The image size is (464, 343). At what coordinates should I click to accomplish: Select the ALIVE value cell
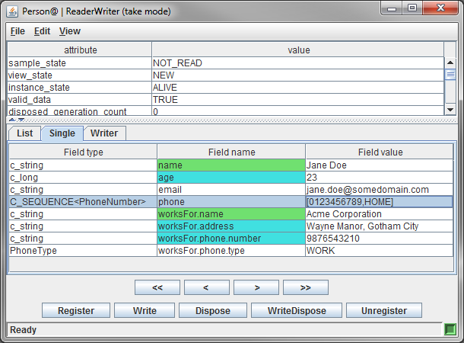298,87
